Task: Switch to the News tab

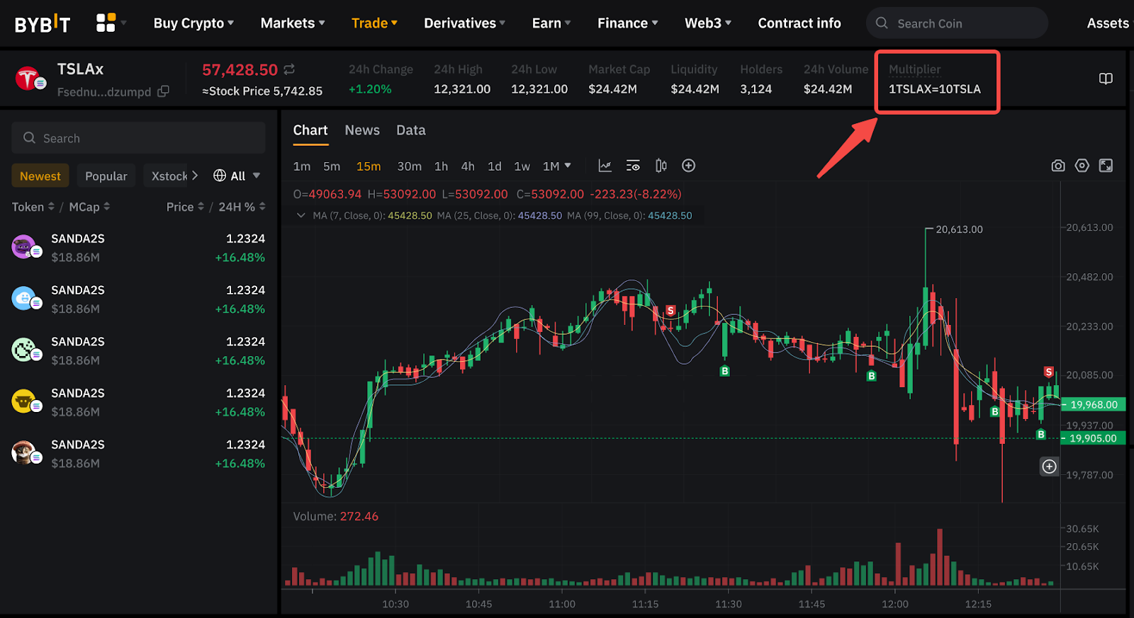Action: click(362, 130)
